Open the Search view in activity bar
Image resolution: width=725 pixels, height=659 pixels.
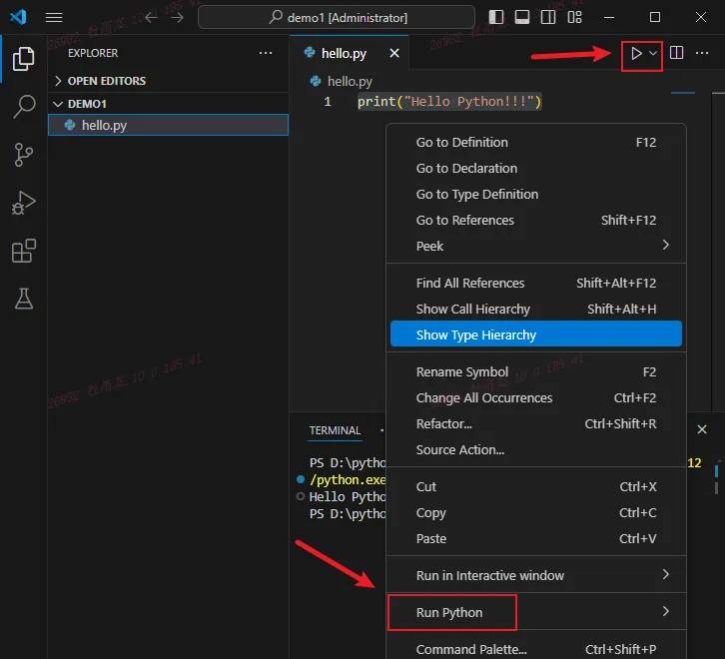coord(23,107)
